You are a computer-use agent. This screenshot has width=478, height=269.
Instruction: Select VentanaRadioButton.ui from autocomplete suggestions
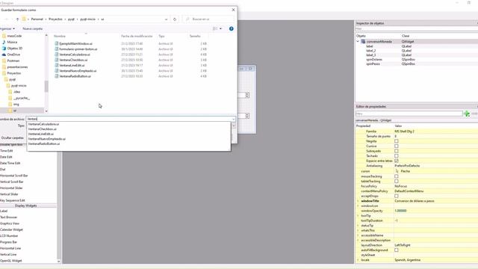click(x=44, y=143)
